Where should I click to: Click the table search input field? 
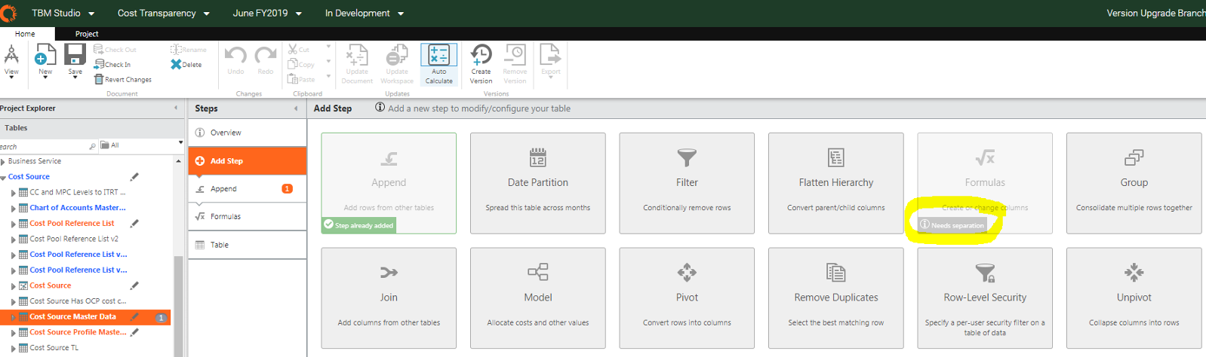(x=45, y=146)
